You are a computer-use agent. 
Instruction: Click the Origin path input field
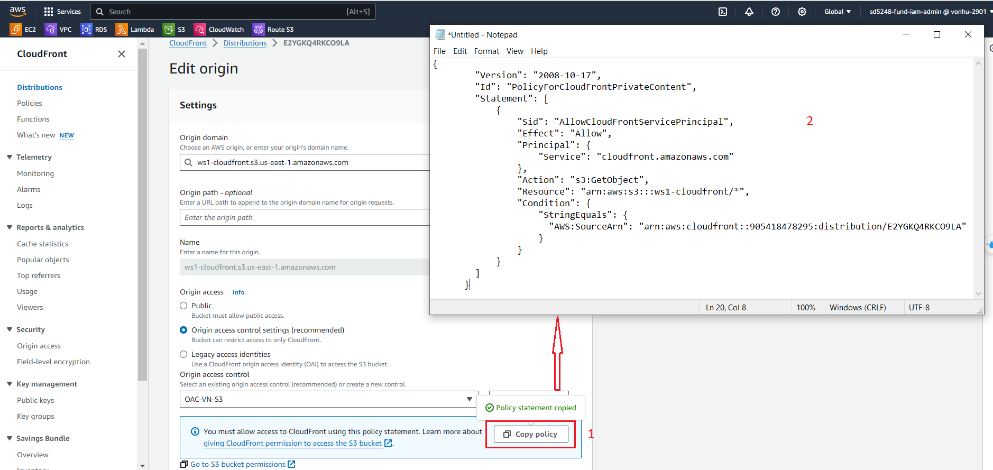(x=305, y=217)
